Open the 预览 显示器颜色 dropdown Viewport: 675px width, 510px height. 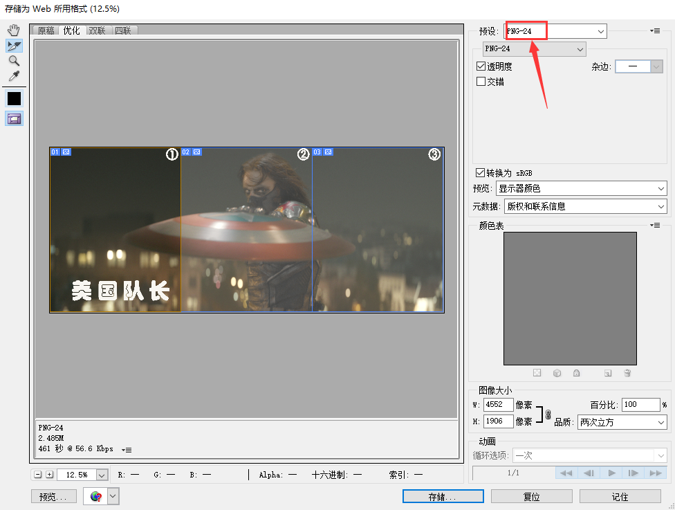pos(581,188)
